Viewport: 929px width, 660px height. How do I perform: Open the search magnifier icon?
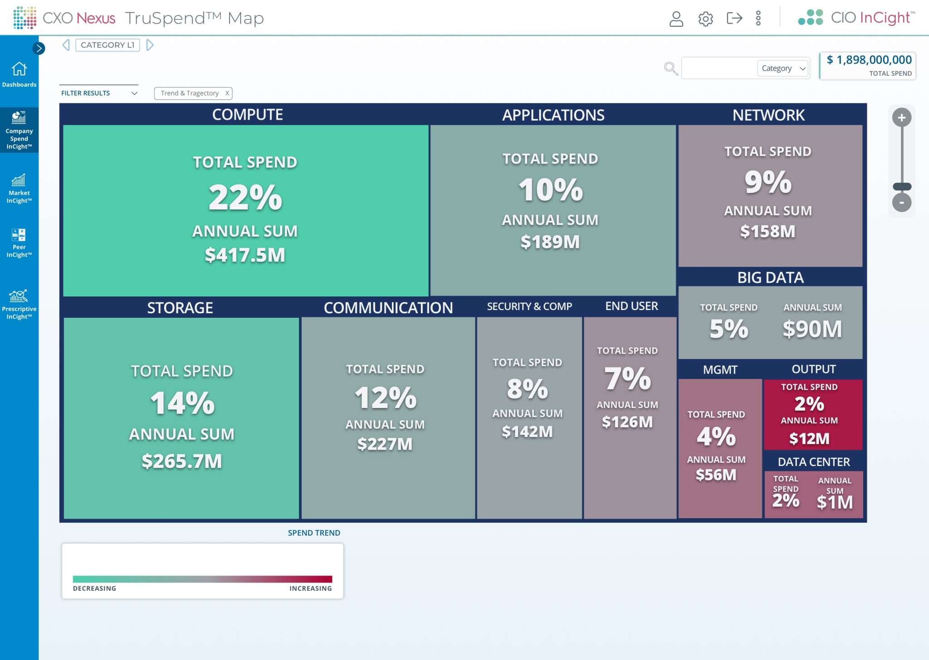click(x=670, y=68)
